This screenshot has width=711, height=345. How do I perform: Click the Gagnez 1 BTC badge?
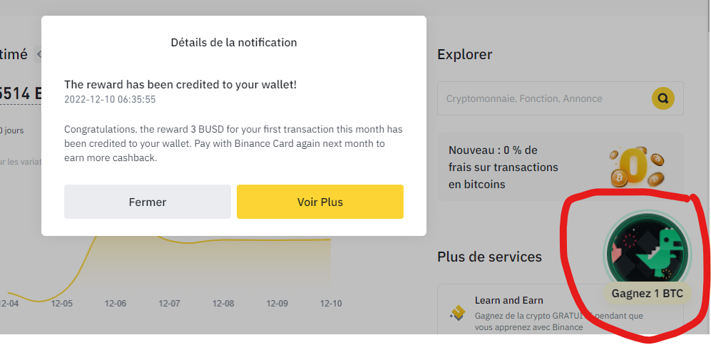pyautogui.click(x=648, y=293)
